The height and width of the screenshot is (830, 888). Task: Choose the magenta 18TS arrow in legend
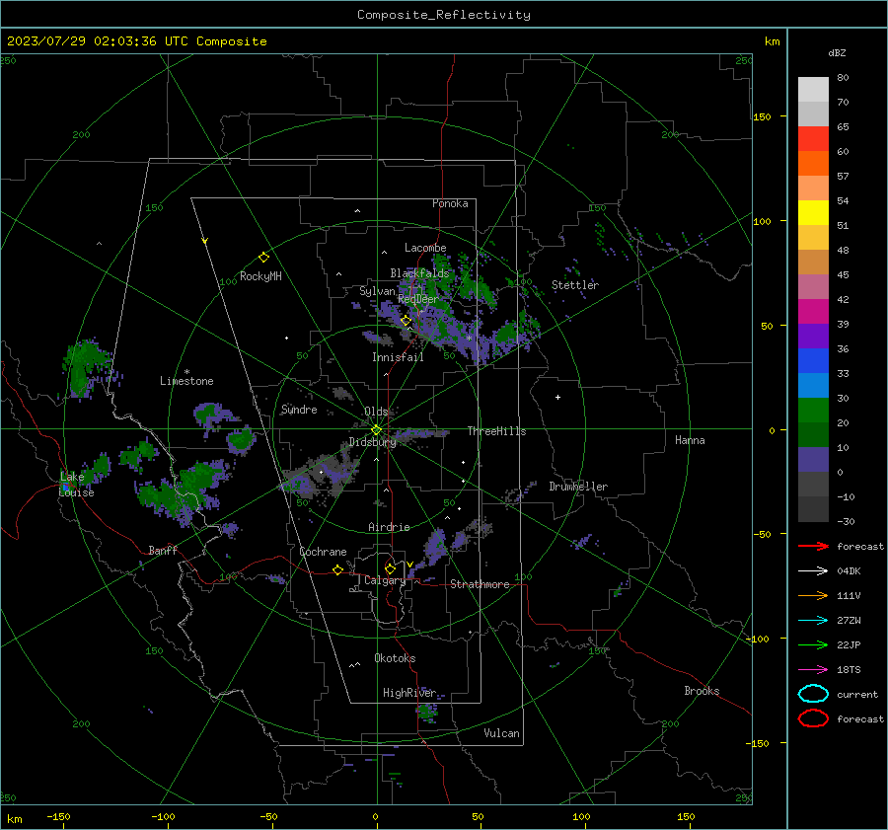[x=813, y=670]
